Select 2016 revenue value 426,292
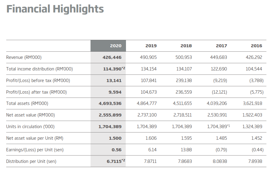 [x=254, y=57]
